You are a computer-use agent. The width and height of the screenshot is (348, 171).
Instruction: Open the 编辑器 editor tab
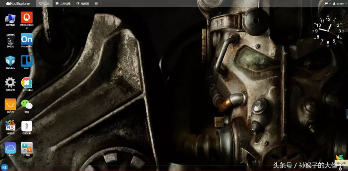pyautogui.click(x=83, y=4)
